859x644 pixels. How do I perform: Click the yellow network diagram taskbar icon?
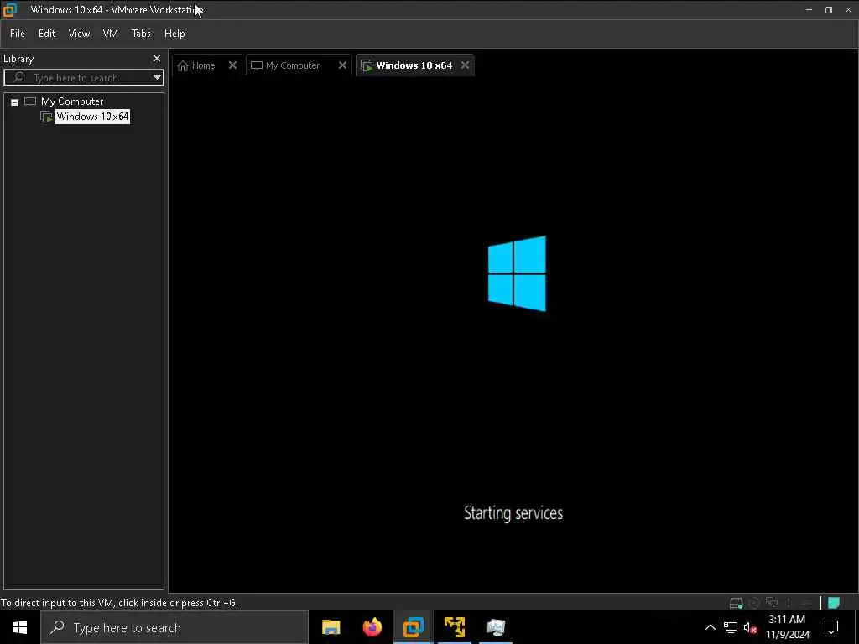pos(455,627)
